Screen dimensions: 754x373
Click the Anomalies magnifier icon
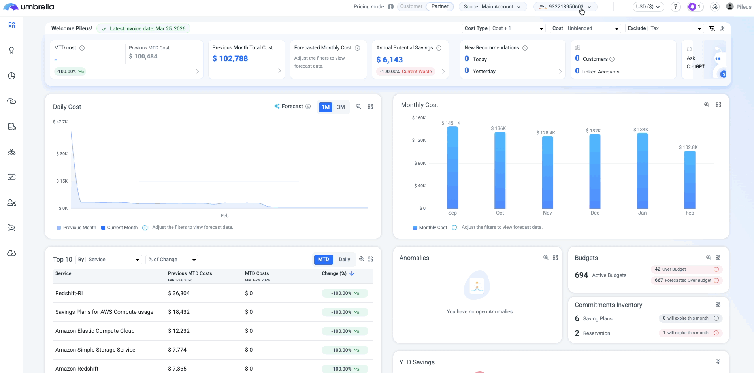(x=546, y=258)
